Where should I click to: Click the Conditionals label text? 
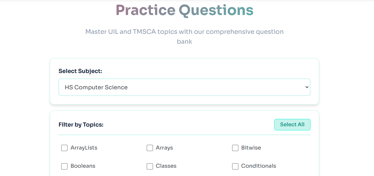tap(259, 166)
